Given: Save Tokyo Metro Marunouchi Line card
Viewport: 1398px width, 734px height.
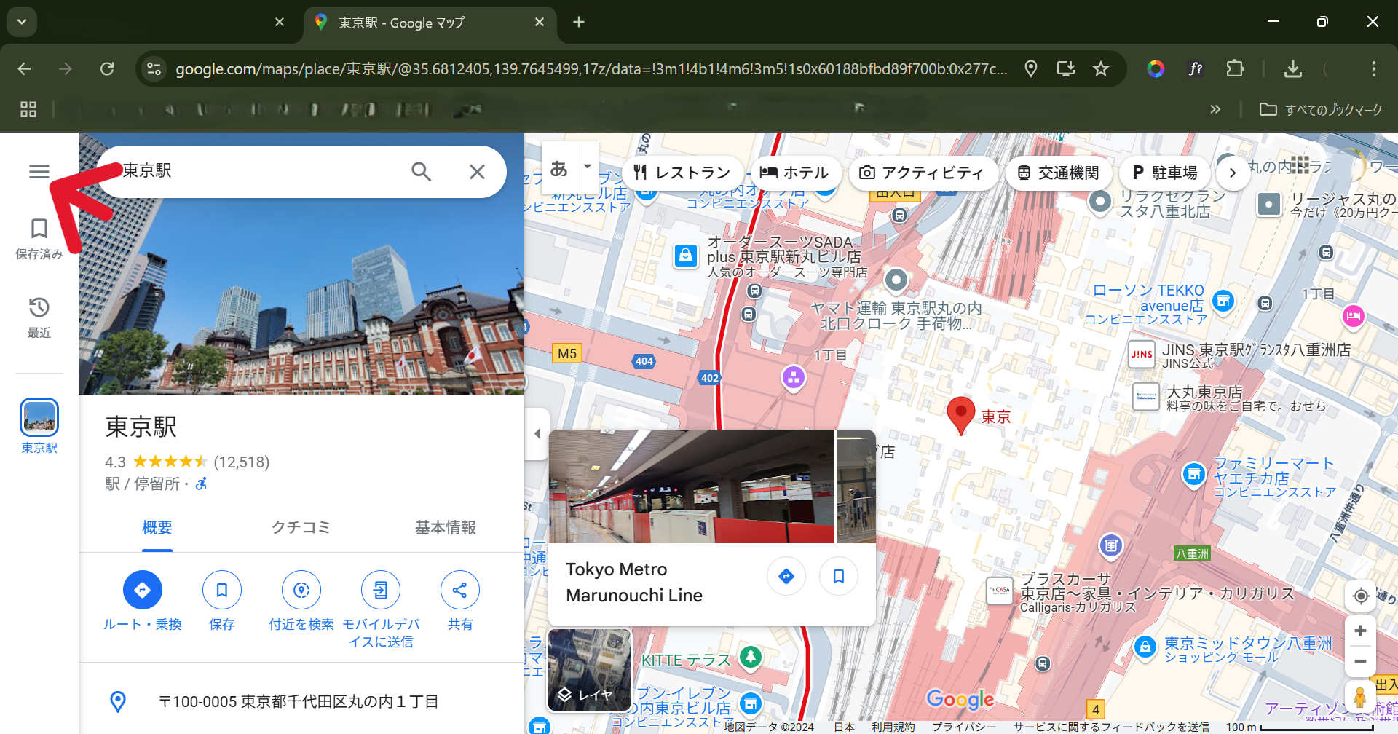Looking at the screenshot, I should coord(838,577).
